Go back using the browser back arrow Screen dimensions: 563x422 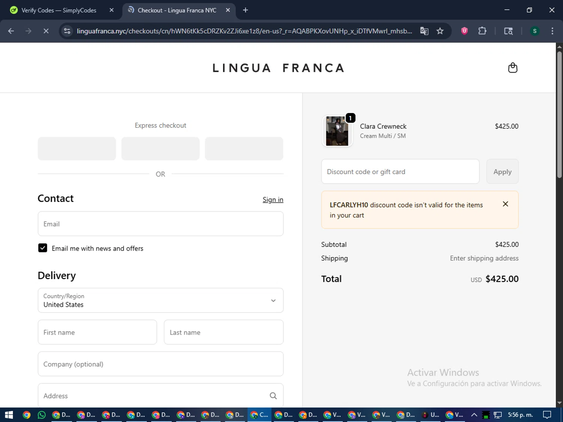(11, 31)
